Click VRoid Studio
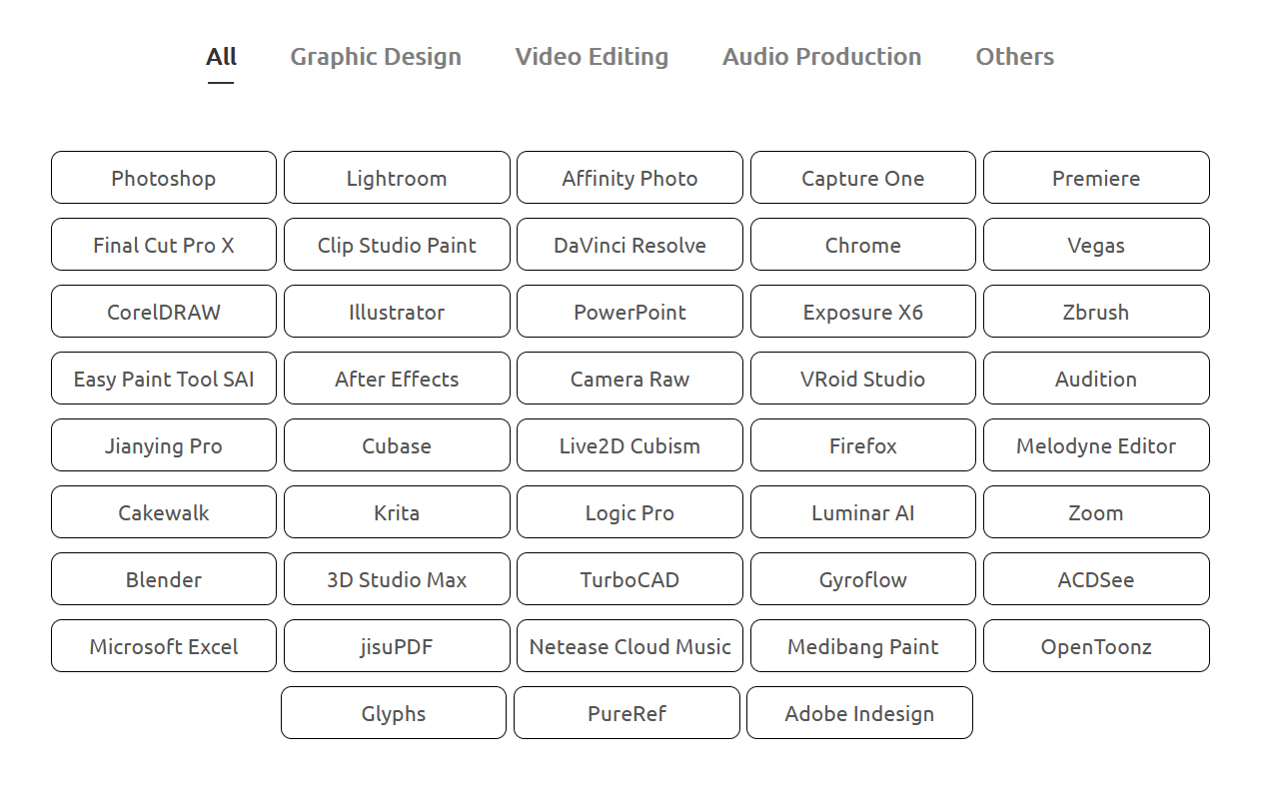1262x805 pixels. click(863, 379)
